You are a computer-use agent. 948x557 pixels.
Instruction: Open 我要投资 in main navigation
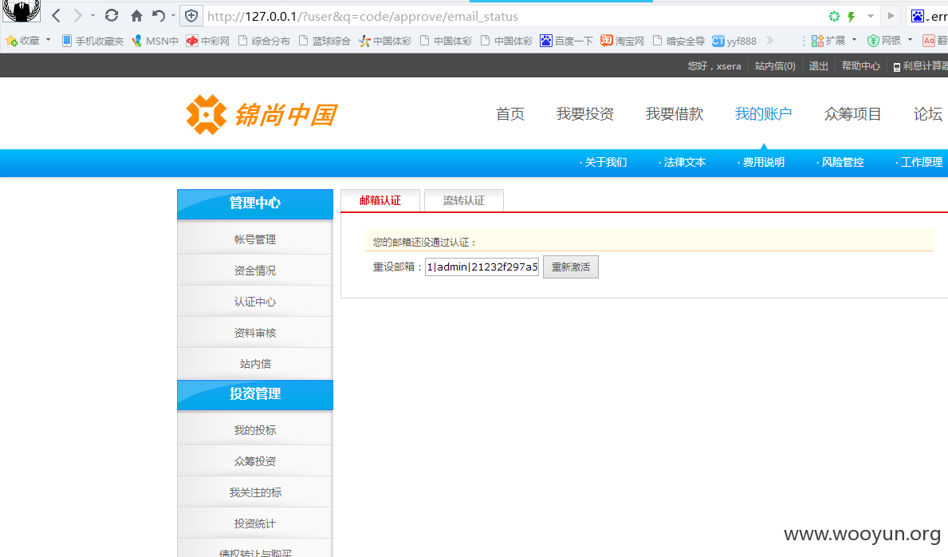[x=585, y=114]
